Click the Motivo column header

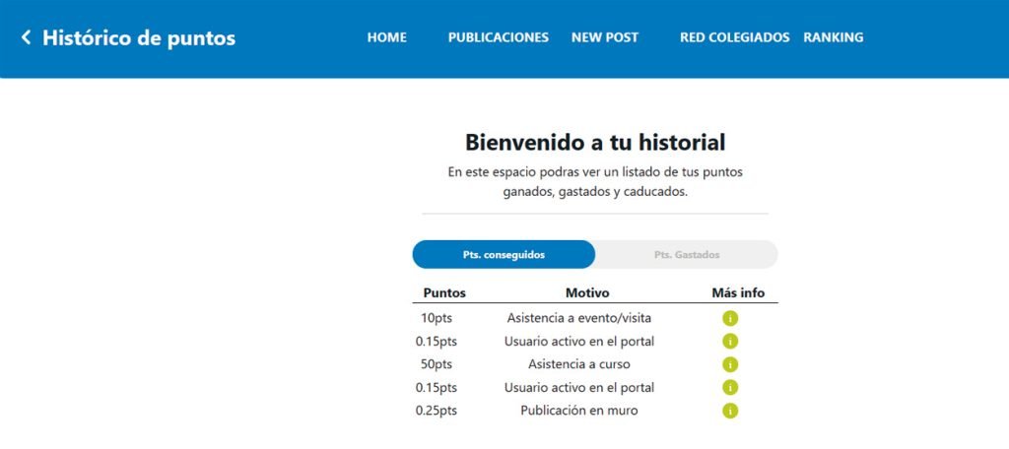click(x=587, y=292)
